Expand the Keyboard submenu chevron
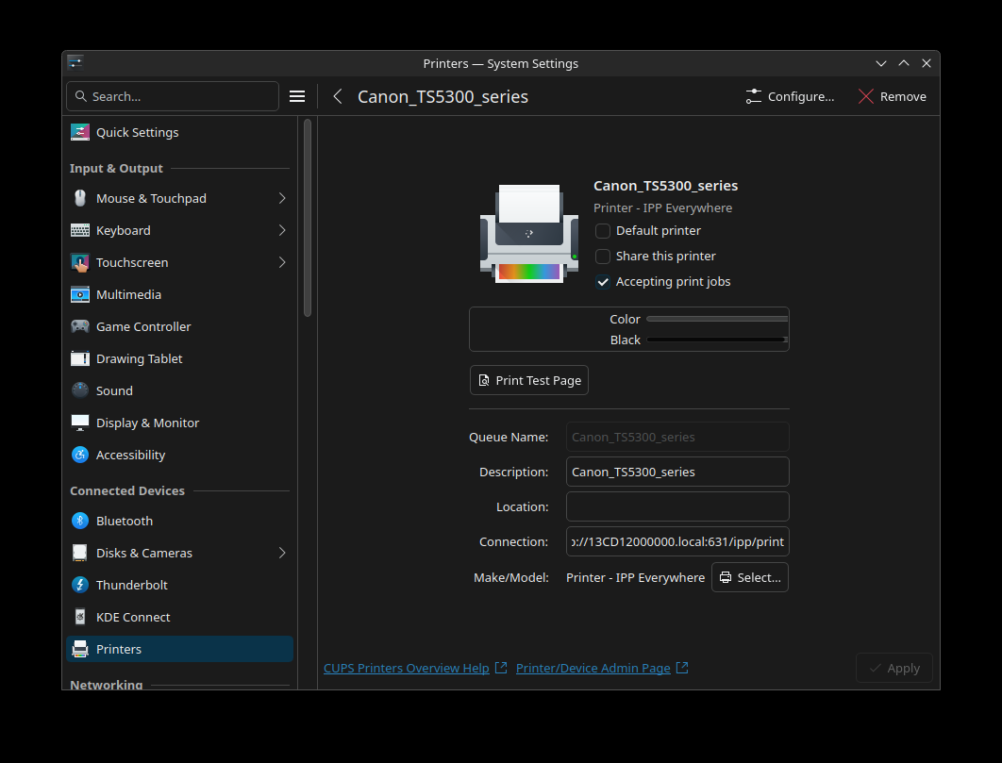The height and width of the screenshot is (763, 1002). pos(282,230)
